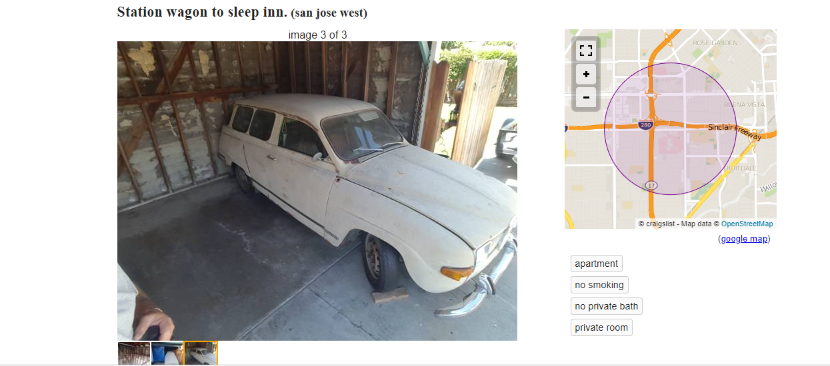Click the main station wagon photo
Image resolution: width=830 pixels, height=366 pixels.
[317, 191]
